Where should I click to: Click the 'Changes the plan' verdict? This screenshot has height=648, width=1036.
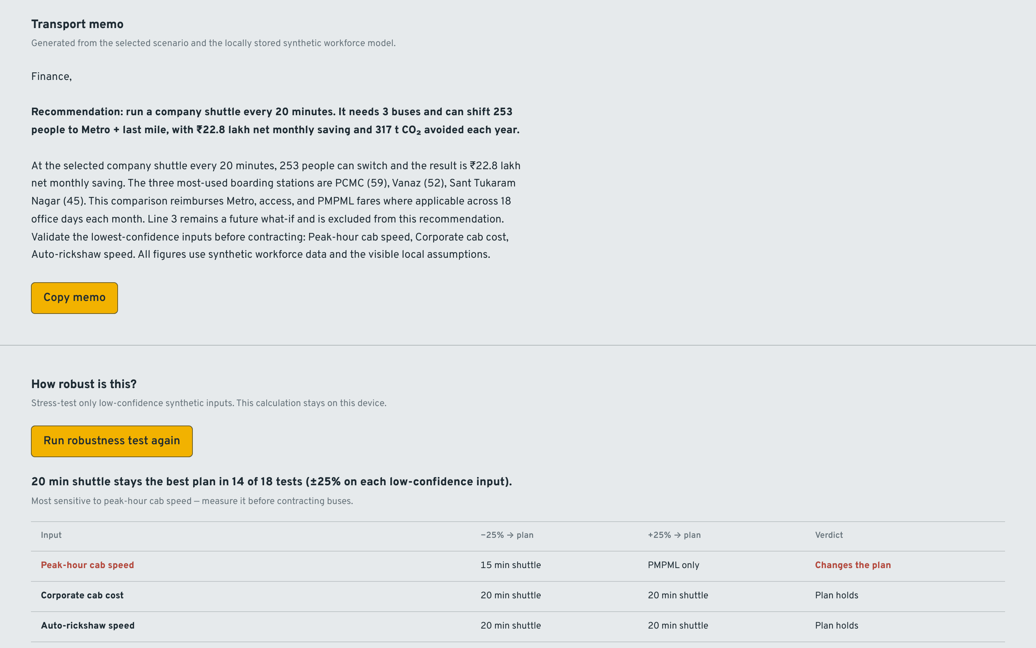point(853,565)
